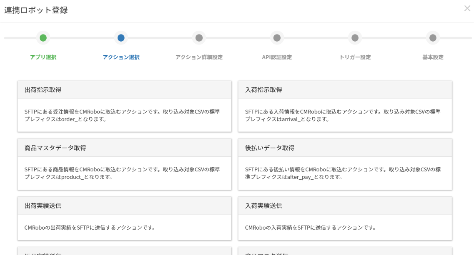This screenshot has height=255, width=474.
Task: Click the green アプリ選択 step circle
Action: (43, 38)
